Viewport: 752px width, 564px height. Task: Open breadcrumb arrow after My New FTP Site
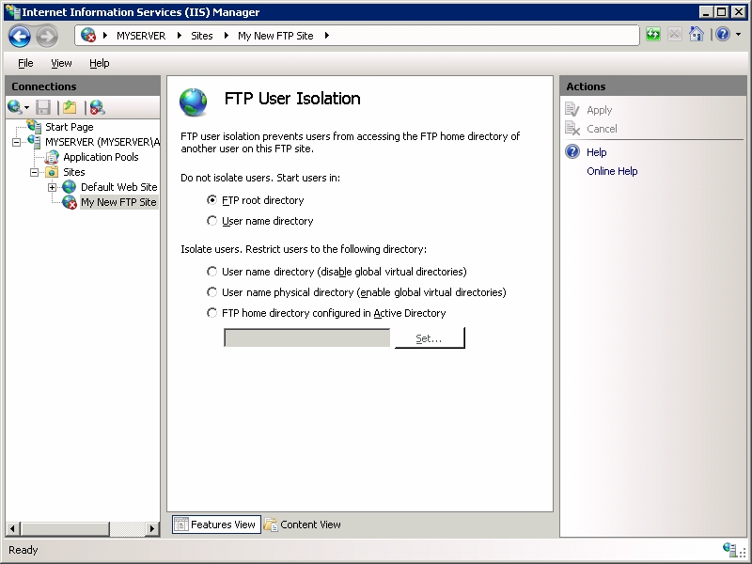click(327, 35)
